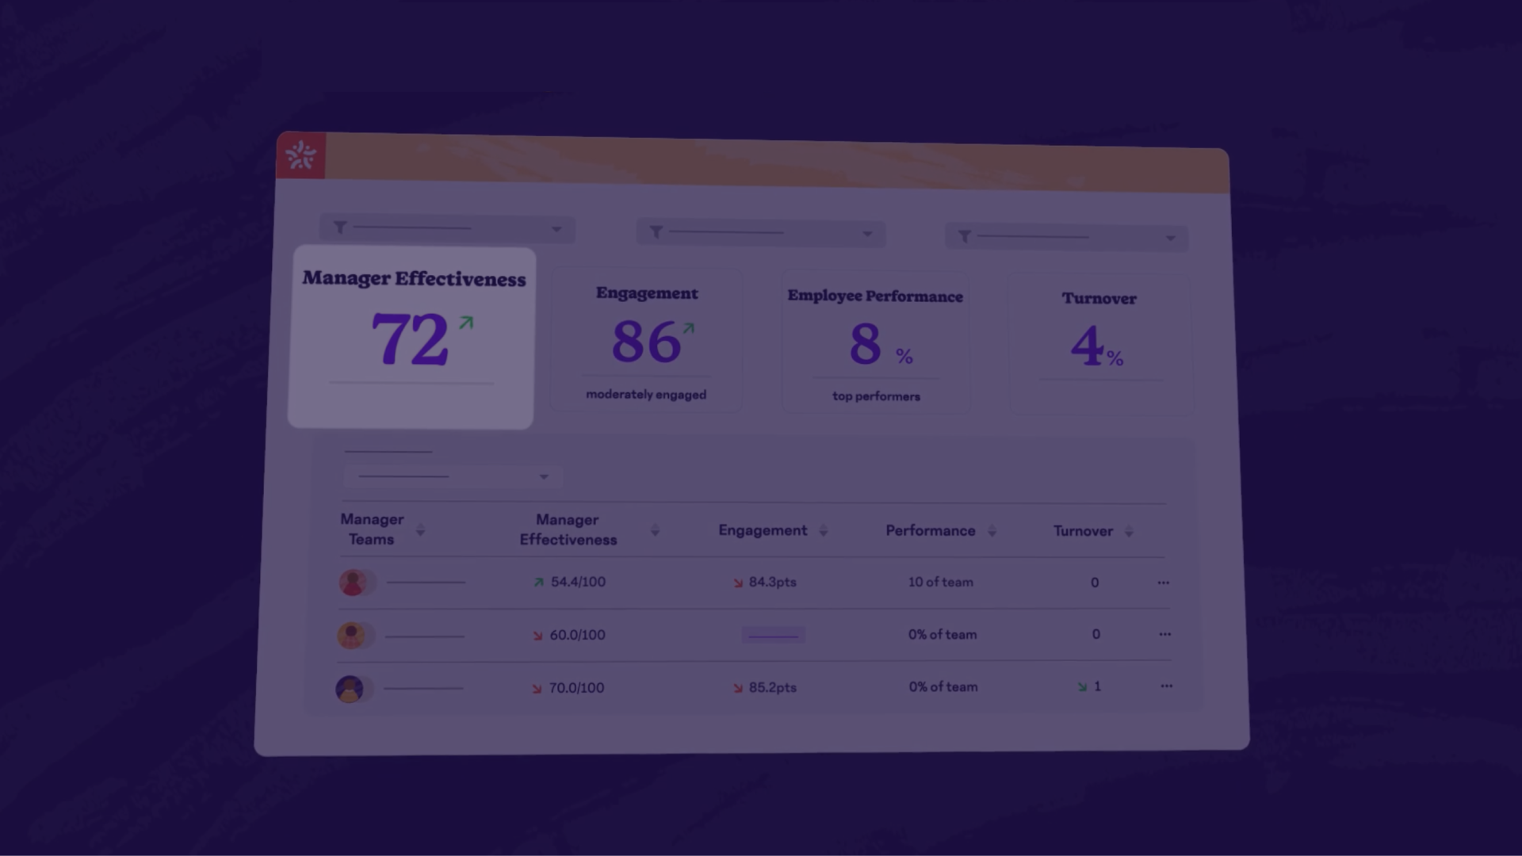Screen dimensions: 1522x856
Task: Open second row's three-dot options menu
Action: (1164, 634)
